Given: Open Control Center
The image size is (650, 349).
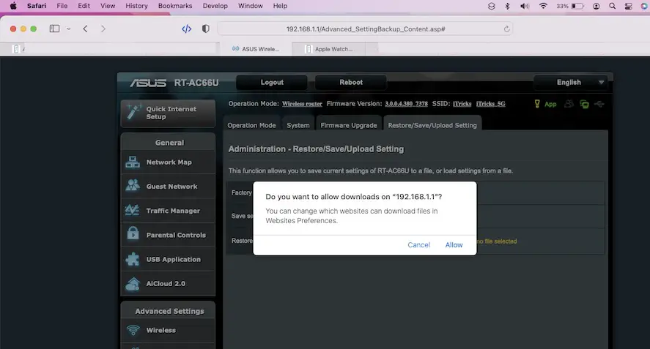Looking at the screenshot, I should [629, 6].
